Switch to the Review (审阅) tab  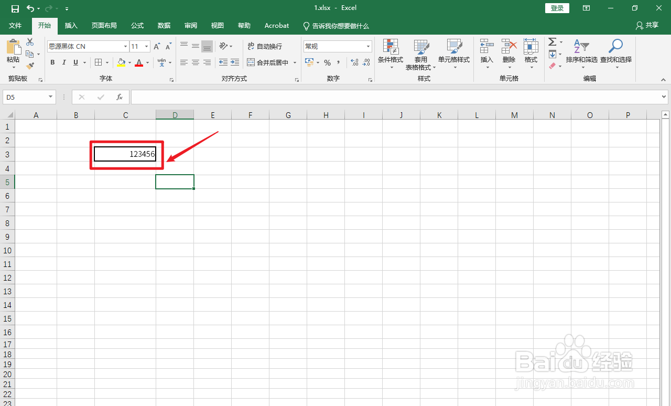point(191,25)
